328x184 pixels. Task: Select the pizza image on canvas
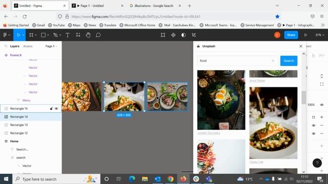(81, 97)
